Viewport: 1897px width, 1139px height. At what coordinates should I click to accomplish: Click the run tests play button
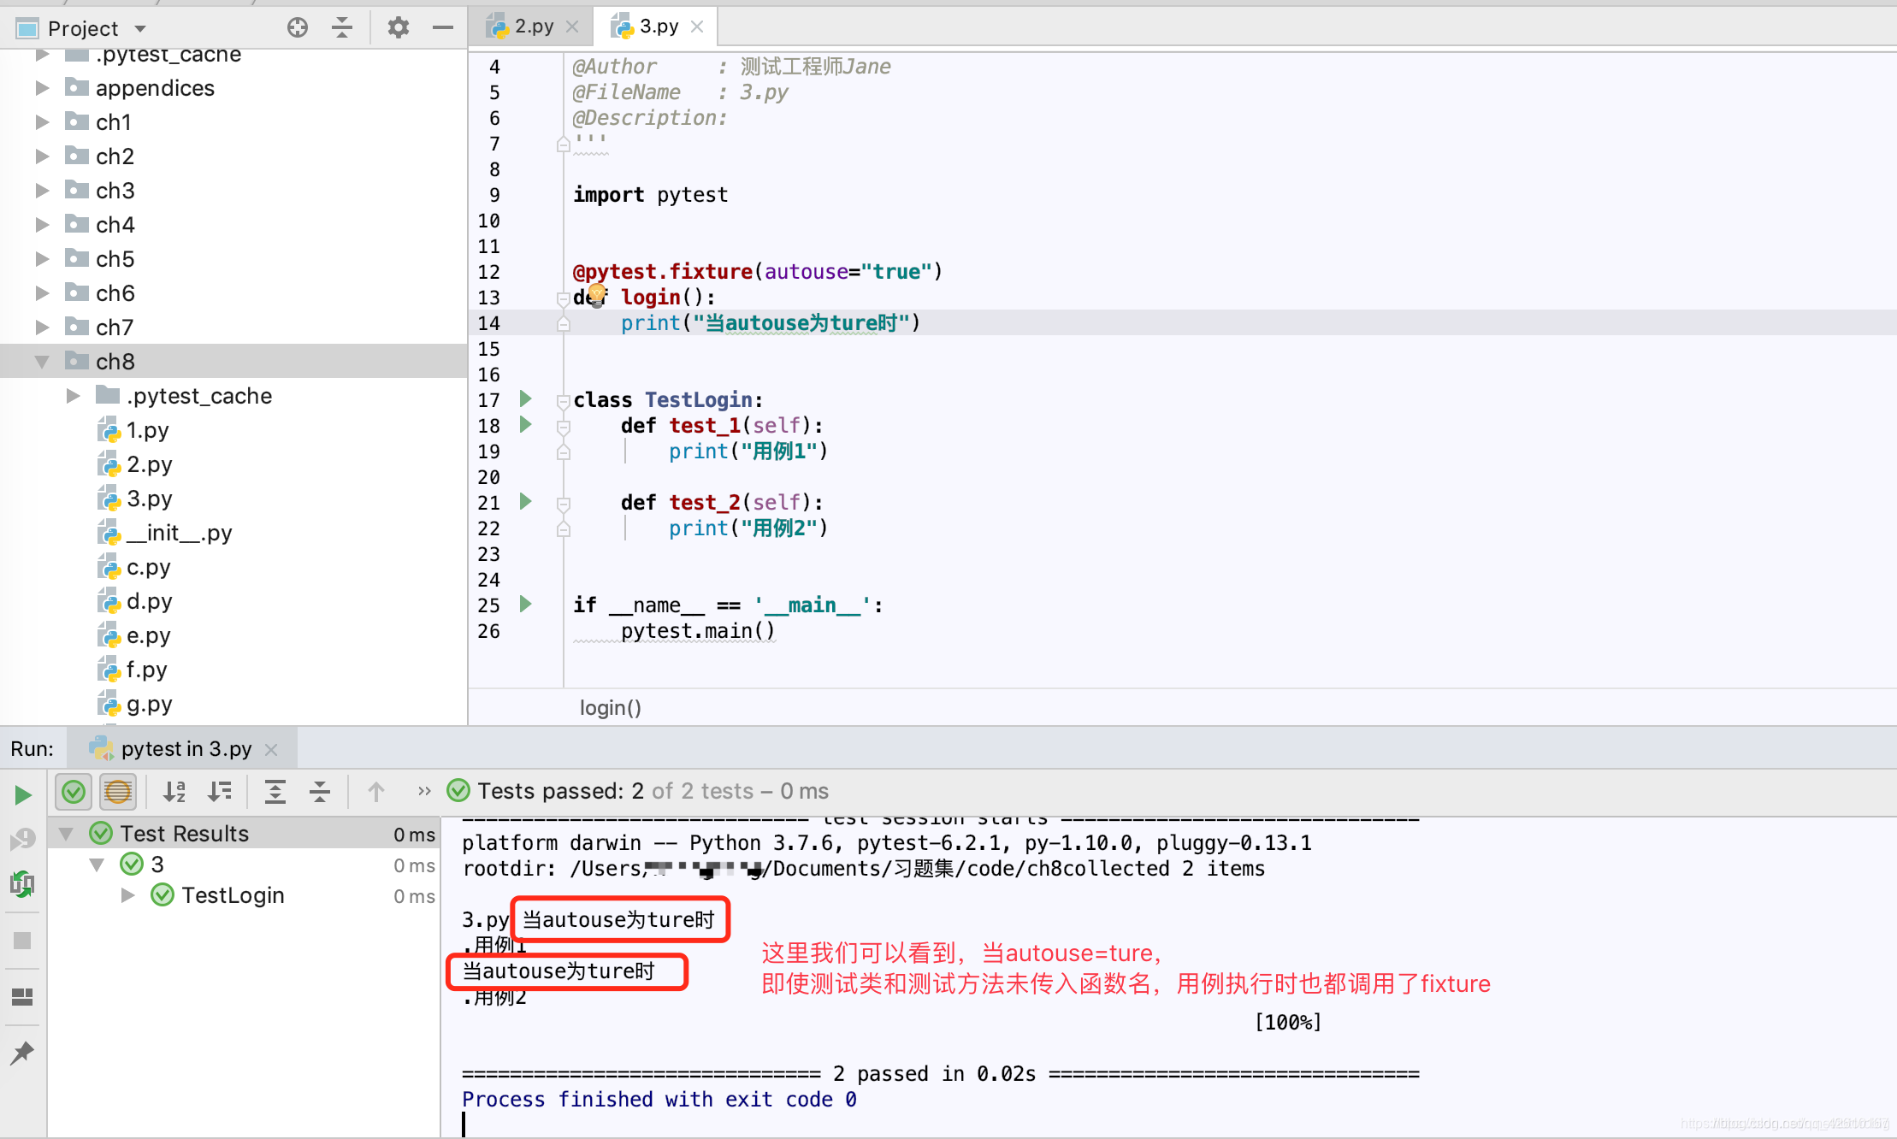point(25,793)
